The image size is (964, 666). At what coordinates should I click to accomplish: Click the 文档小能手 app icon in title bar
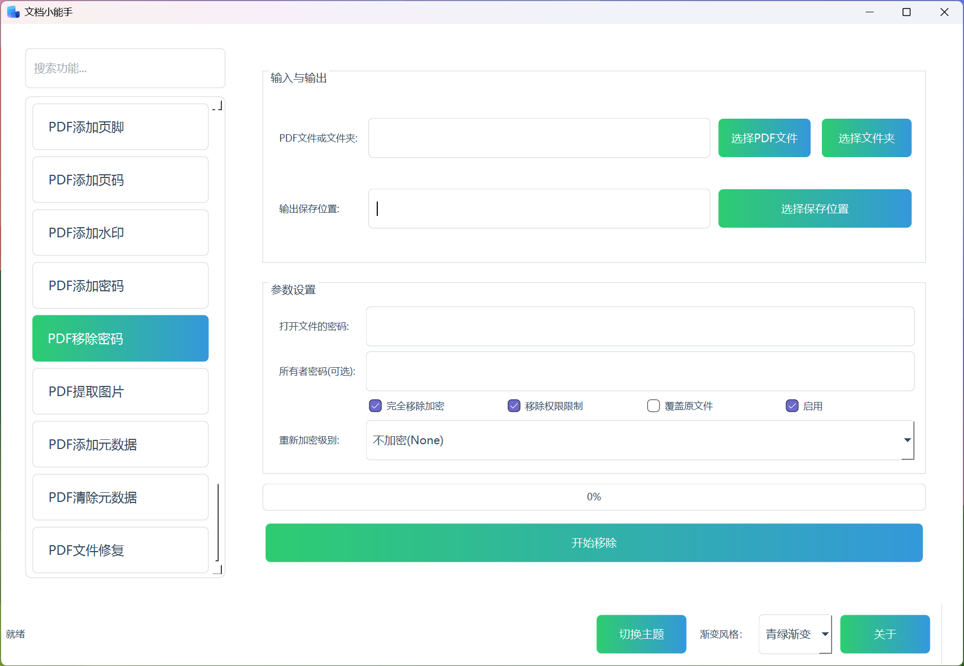tap(13, 12)
